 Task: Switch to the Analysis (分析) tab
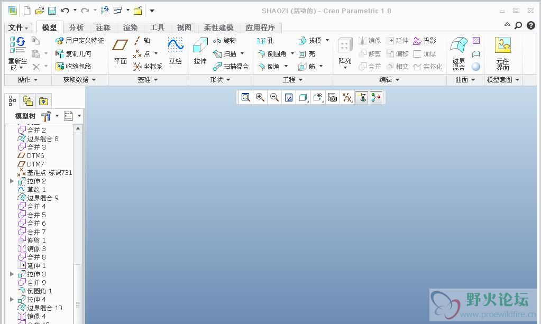pyautogui.click(x=76, y=27)
